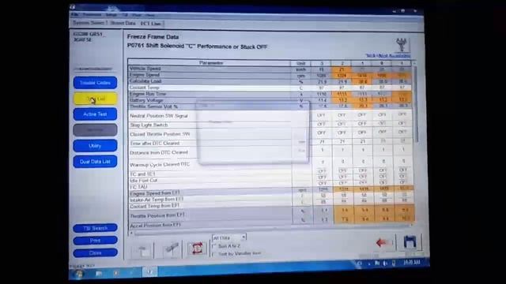
Task: Open the Utility menu button
Action: coord(95,146)
